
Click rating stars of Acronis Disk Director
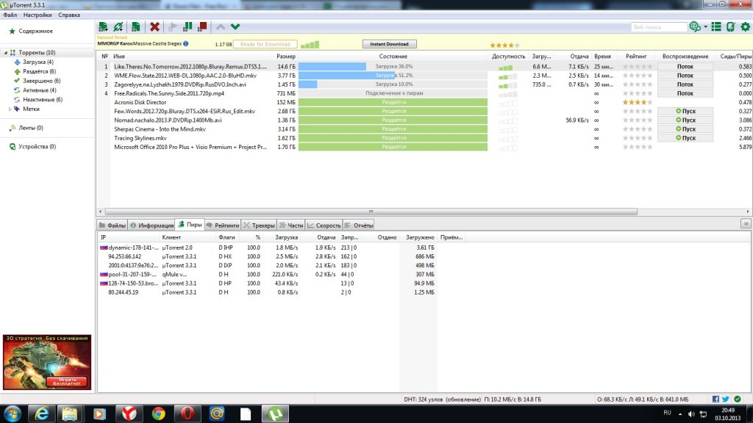tap(638, 103)
